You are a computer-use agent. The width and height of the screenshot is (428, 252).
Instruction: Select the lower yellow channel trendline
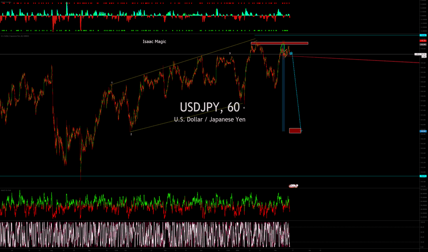(x=186, y=118)
